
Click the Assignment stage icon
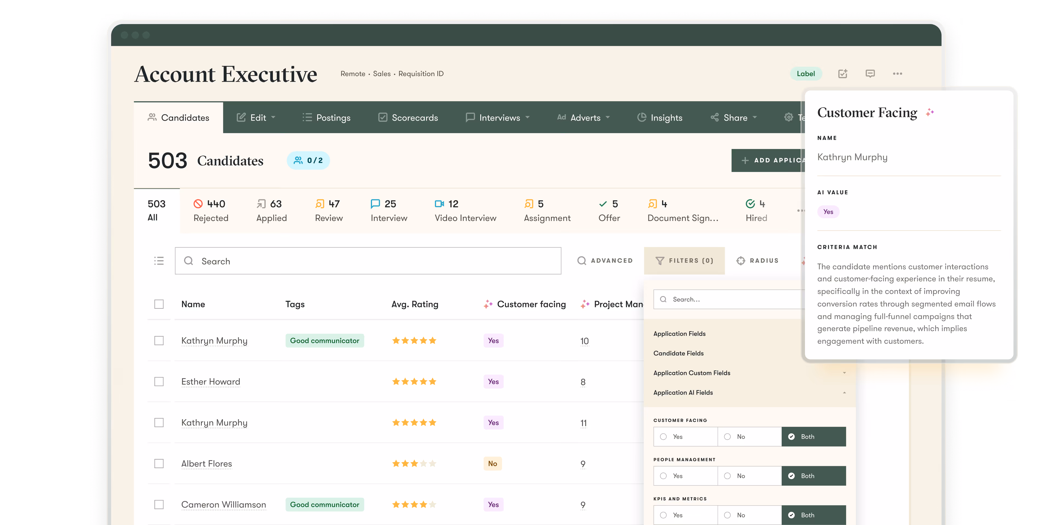tap(529, 204)
